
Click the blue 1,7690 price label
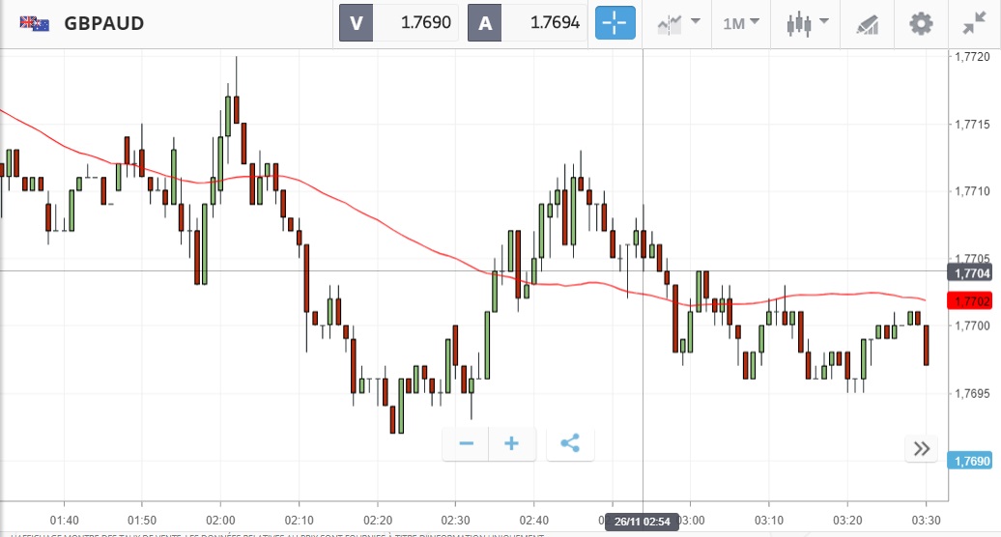tap(970, 461)
